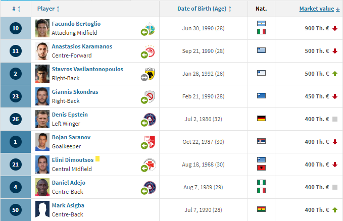Click the Serbia flag for Bojan Saranov
Image resolution: width=343 pixels, height=221 pixels.
click(261, 141)
